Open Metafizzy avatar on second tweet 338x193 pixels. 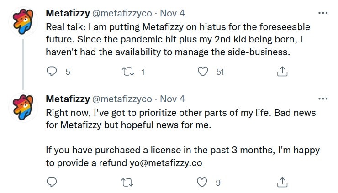coord(23,107)
